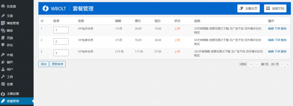
Task: Click the plug icon in 主题主页 button
Action: point(241,8)
